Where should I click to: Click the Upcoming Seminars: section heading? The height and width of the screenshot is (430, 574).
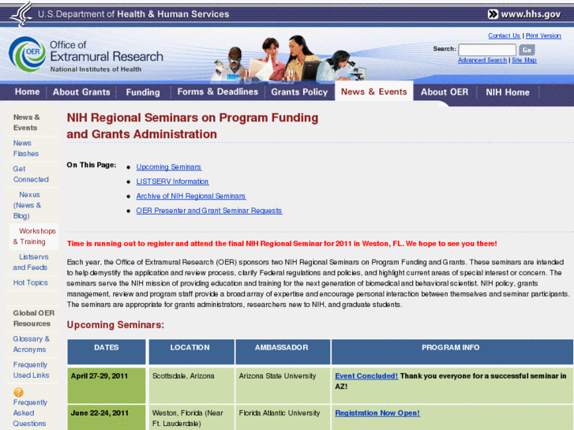[x=115, y=324]
